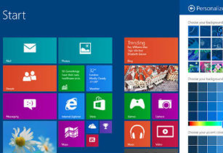Open the Bing Trending tile

[151, 51]
